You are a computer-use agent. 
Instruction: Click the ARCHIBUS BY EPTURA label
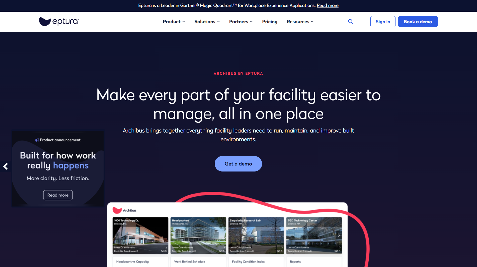point(238,73)
